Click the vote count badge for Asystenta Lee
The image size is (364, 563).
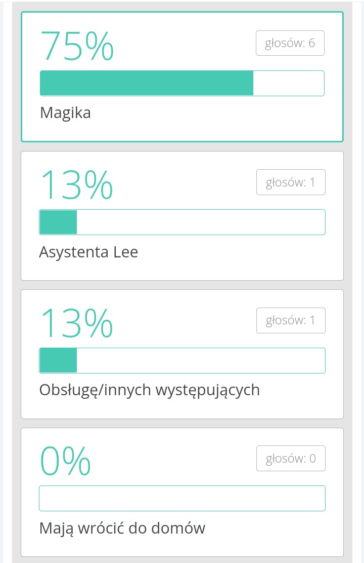point(291,182)
